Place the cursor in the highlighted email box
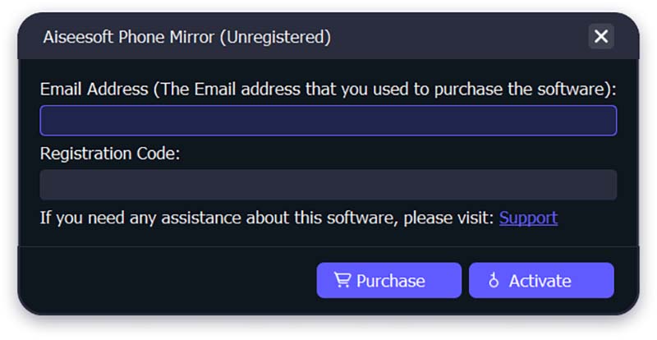Image resolution: width=657 pixels, height=340 pixels. click(x=328, y=121)
